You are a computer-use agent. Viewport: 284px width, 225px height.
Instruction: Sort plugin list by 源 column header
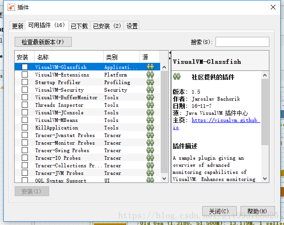150,57
